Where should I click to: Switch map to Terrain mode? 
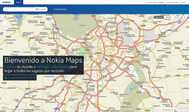click(x=177, y=17)
